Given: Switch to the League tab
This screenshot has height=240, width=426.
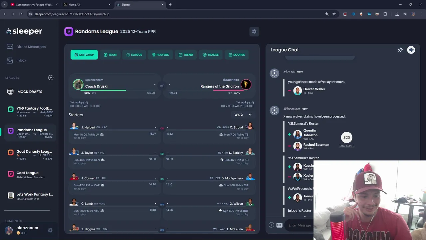Looking at the screenshot, I should (134, 55).
